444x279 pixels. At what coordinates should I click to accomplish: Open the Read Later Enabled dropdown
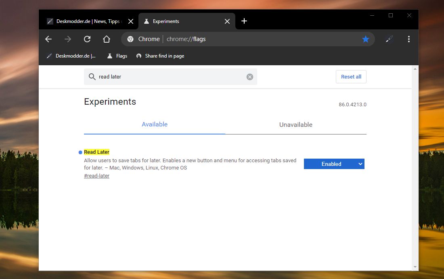click(334, 164)
